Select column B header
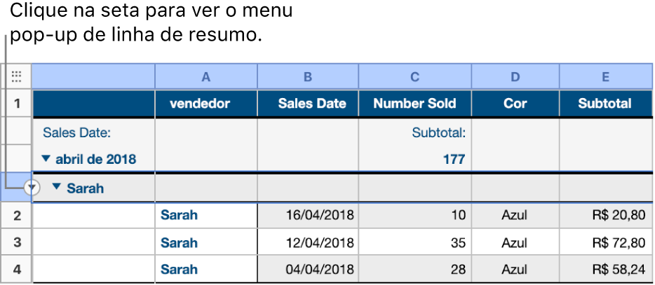 (308, 76)
